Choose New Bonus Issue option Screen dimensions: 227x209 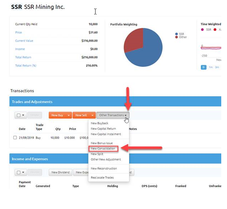click(x=102, y=143)
